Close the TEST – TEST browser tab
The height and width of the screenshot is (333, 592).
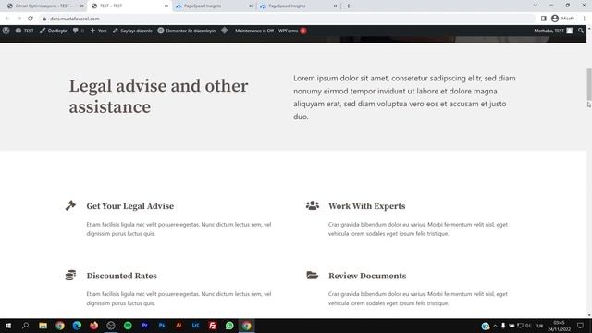(166, 6)
